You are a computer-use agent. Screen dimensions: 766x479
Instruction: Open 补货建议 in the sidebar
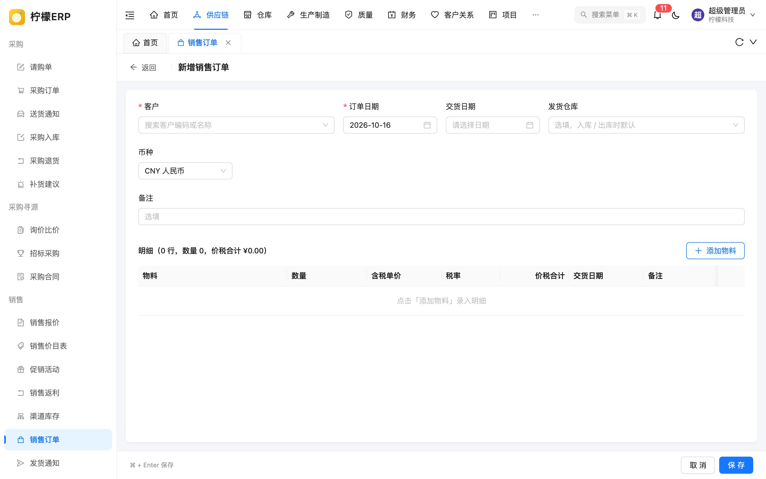tap(58, 184)
